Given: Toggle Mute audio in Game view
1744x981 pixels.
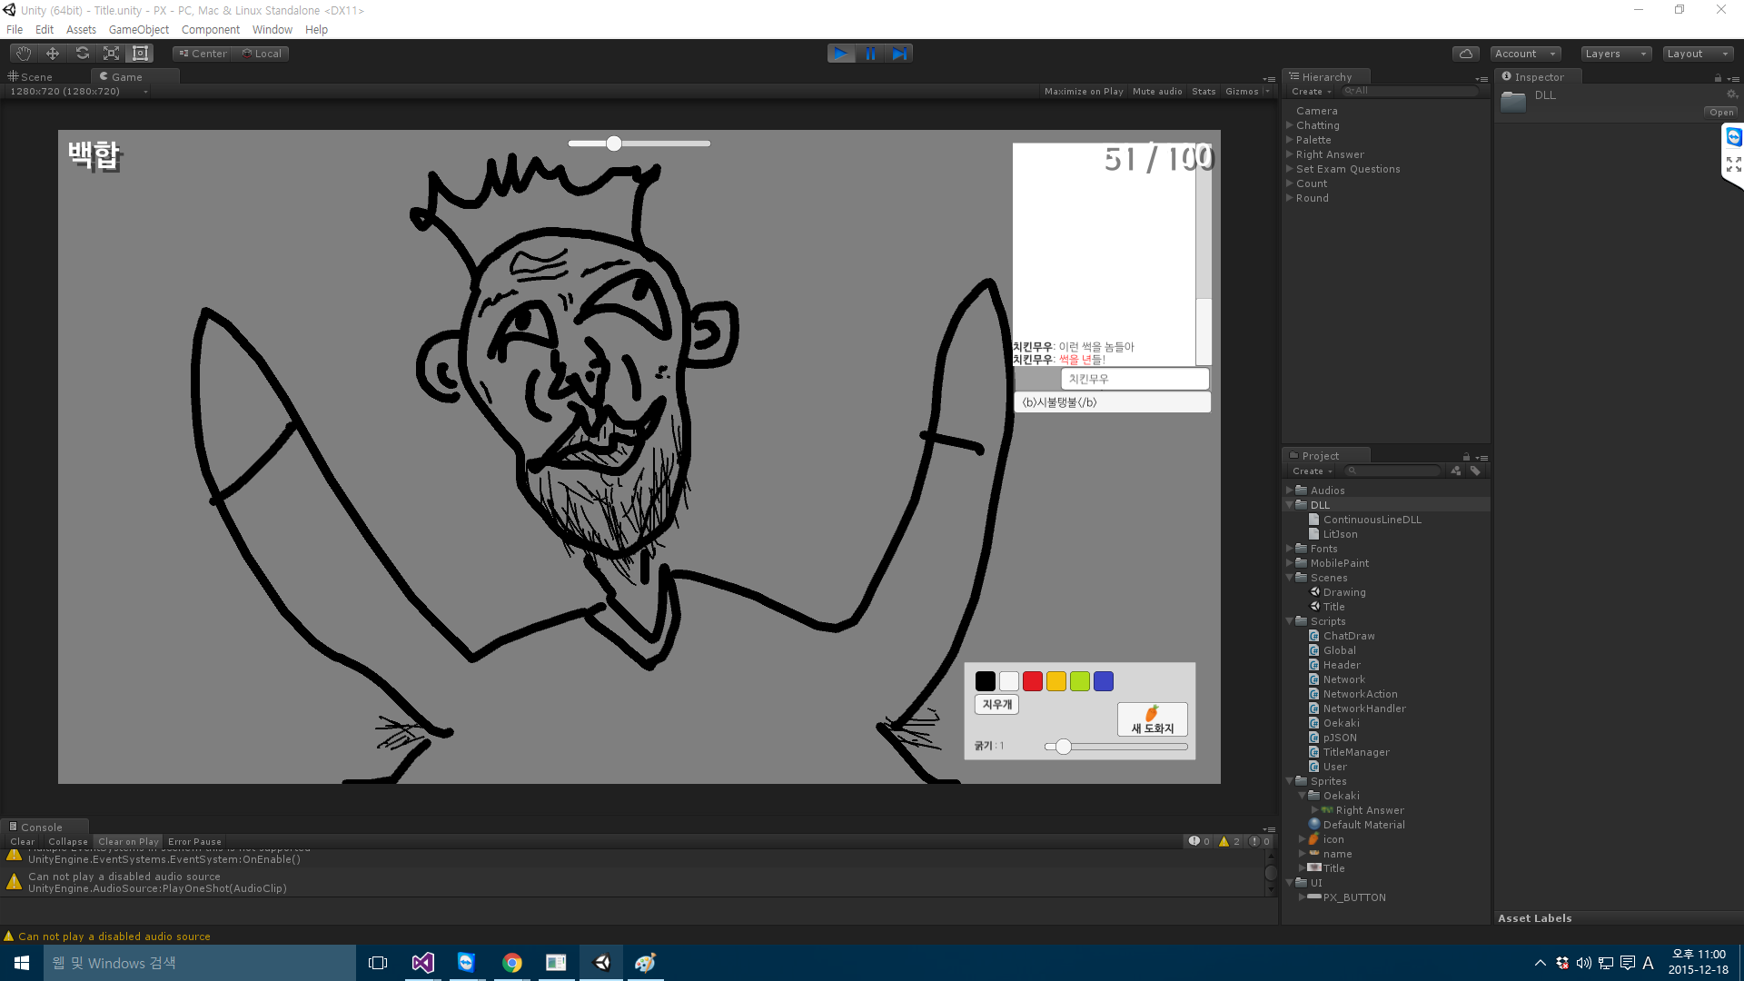Looking at the screenshot, I should coord(1157,92).
